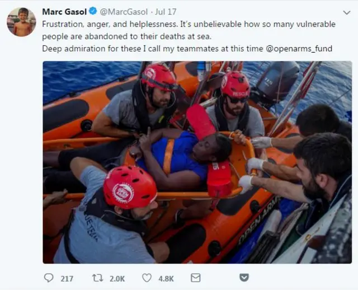This screenshot has width=358, height=290.
Task: Like the tweet with the heart icon
Action: point(147,278)
